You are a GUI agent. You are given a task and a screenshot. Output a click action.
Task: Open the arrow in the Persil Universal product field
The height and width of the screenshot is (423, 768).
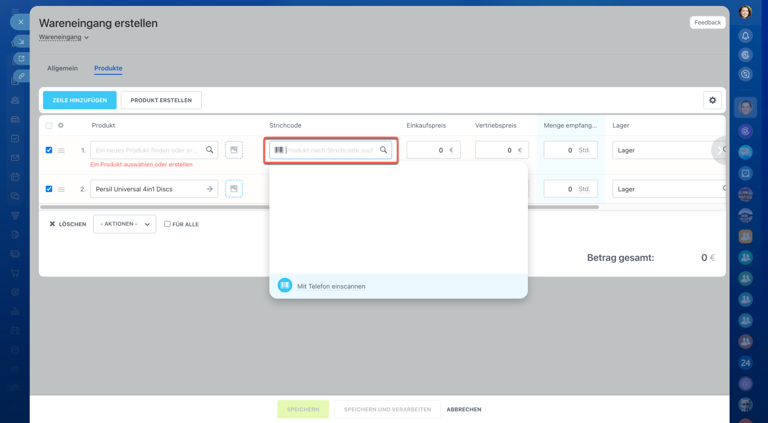click(209, 189)
